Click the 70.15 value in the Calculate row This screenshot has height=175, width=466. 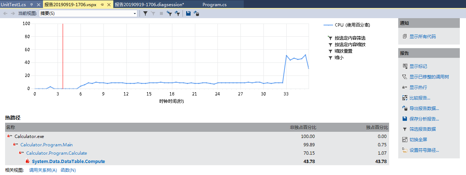click(309, 153)
